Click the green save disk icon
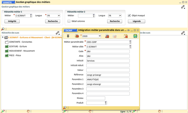Viewport: 188px width, 113px height. [135, 36]
